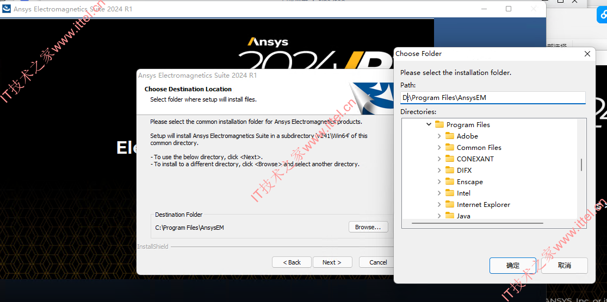This screenshot has height=302, width=607.
Task: Click the Common Files directory name
Action: point(479,147)
